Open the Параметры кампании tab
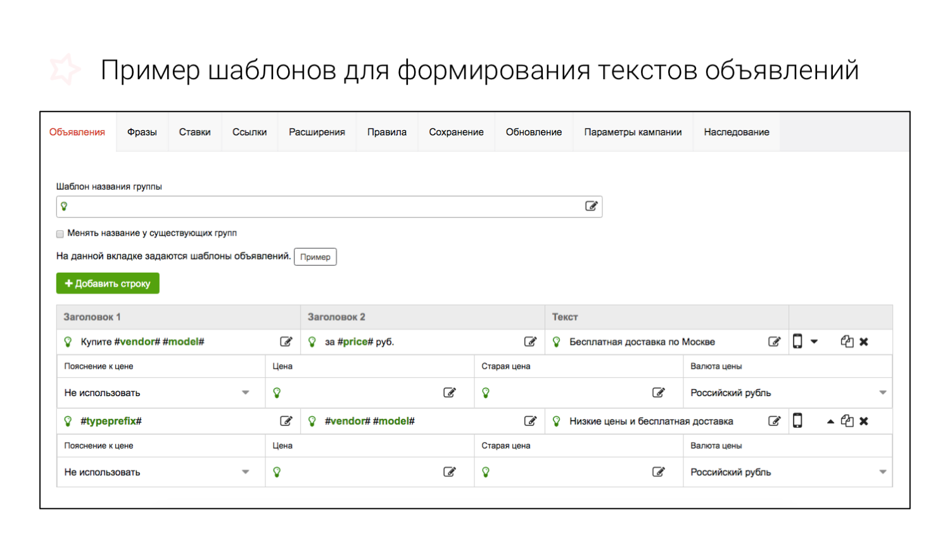 633,132
